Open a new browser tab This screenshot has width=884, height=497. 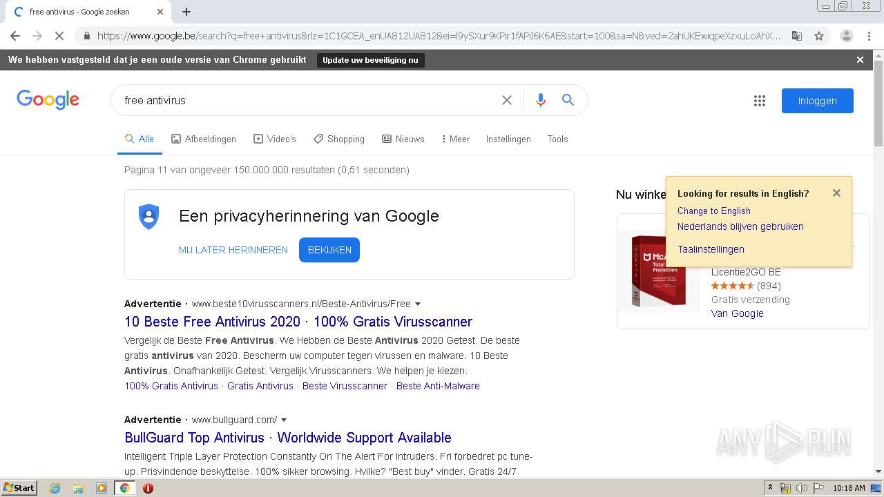coord(186,12)
